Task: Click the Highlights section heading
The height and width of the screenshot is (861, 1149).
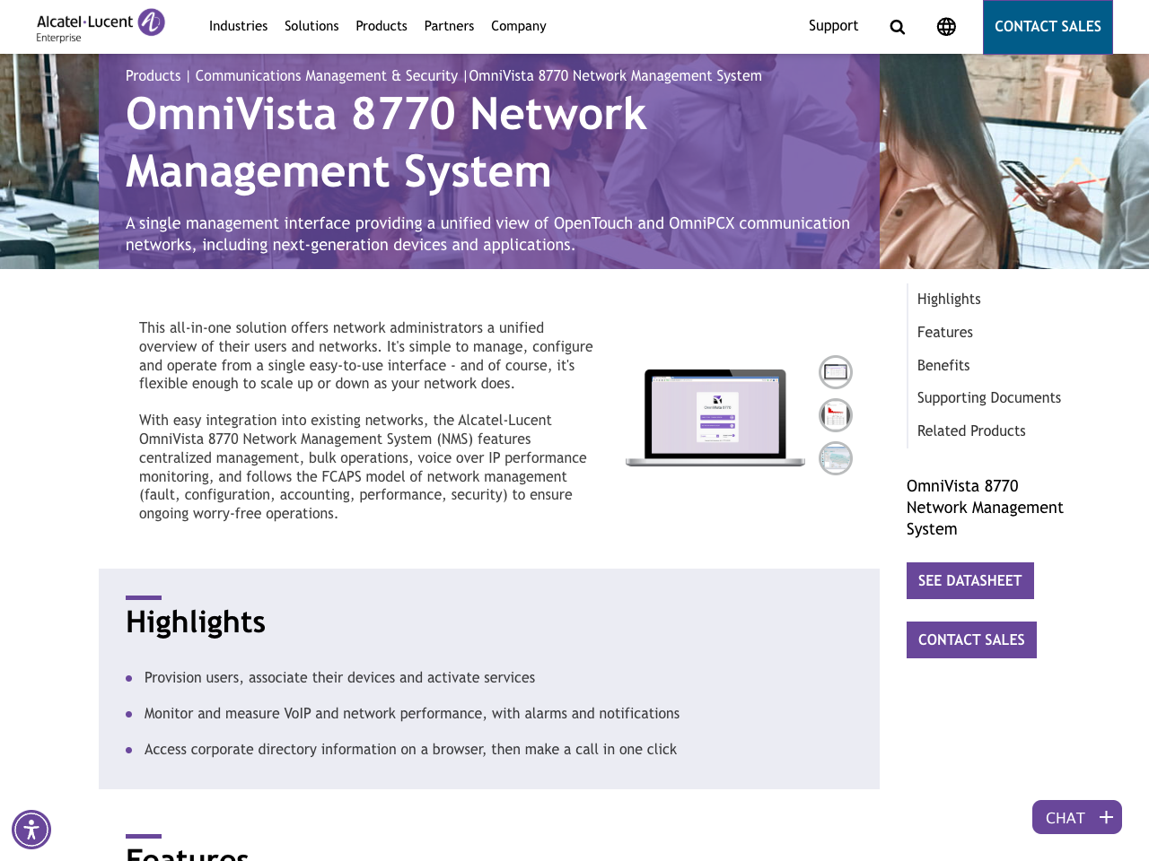Action: [x=196, y=622]
